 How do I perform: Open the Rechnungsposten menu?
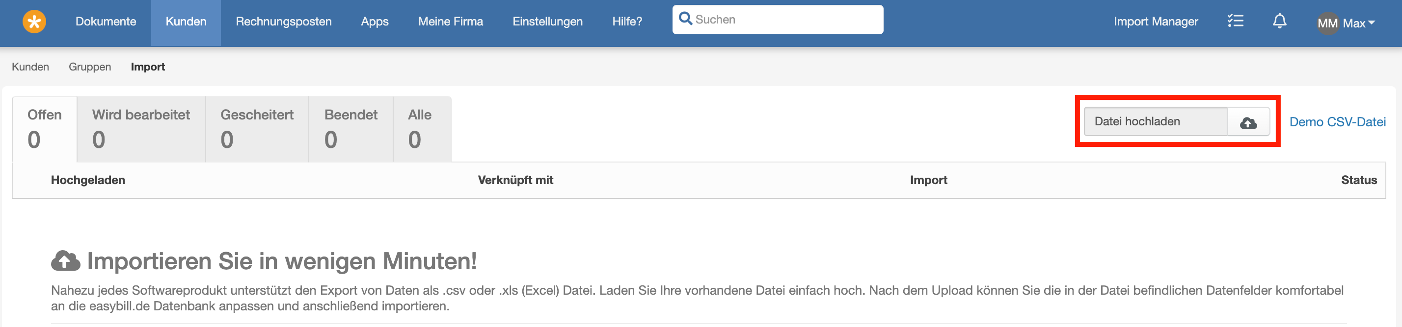(284, 22)
